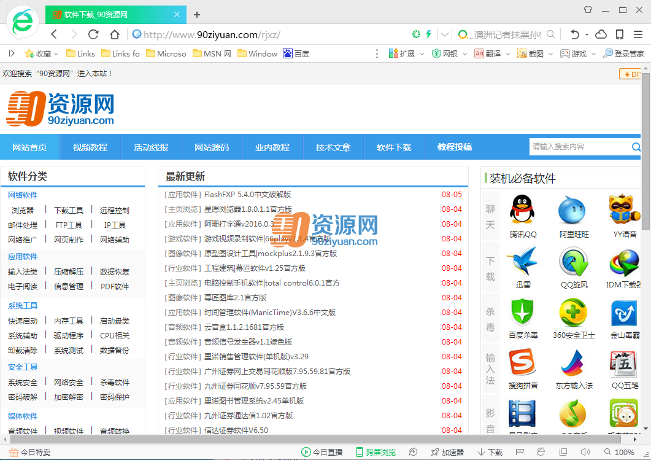The image size is (651, 460).
Task: Open the 视频教程 nav item
Action: [x=90, y=147]
